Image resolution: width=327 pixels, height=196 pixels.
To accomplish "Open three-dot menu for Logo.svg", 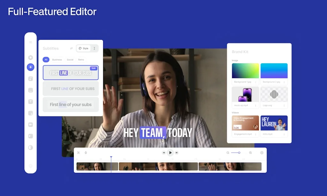I will (284, 106).
